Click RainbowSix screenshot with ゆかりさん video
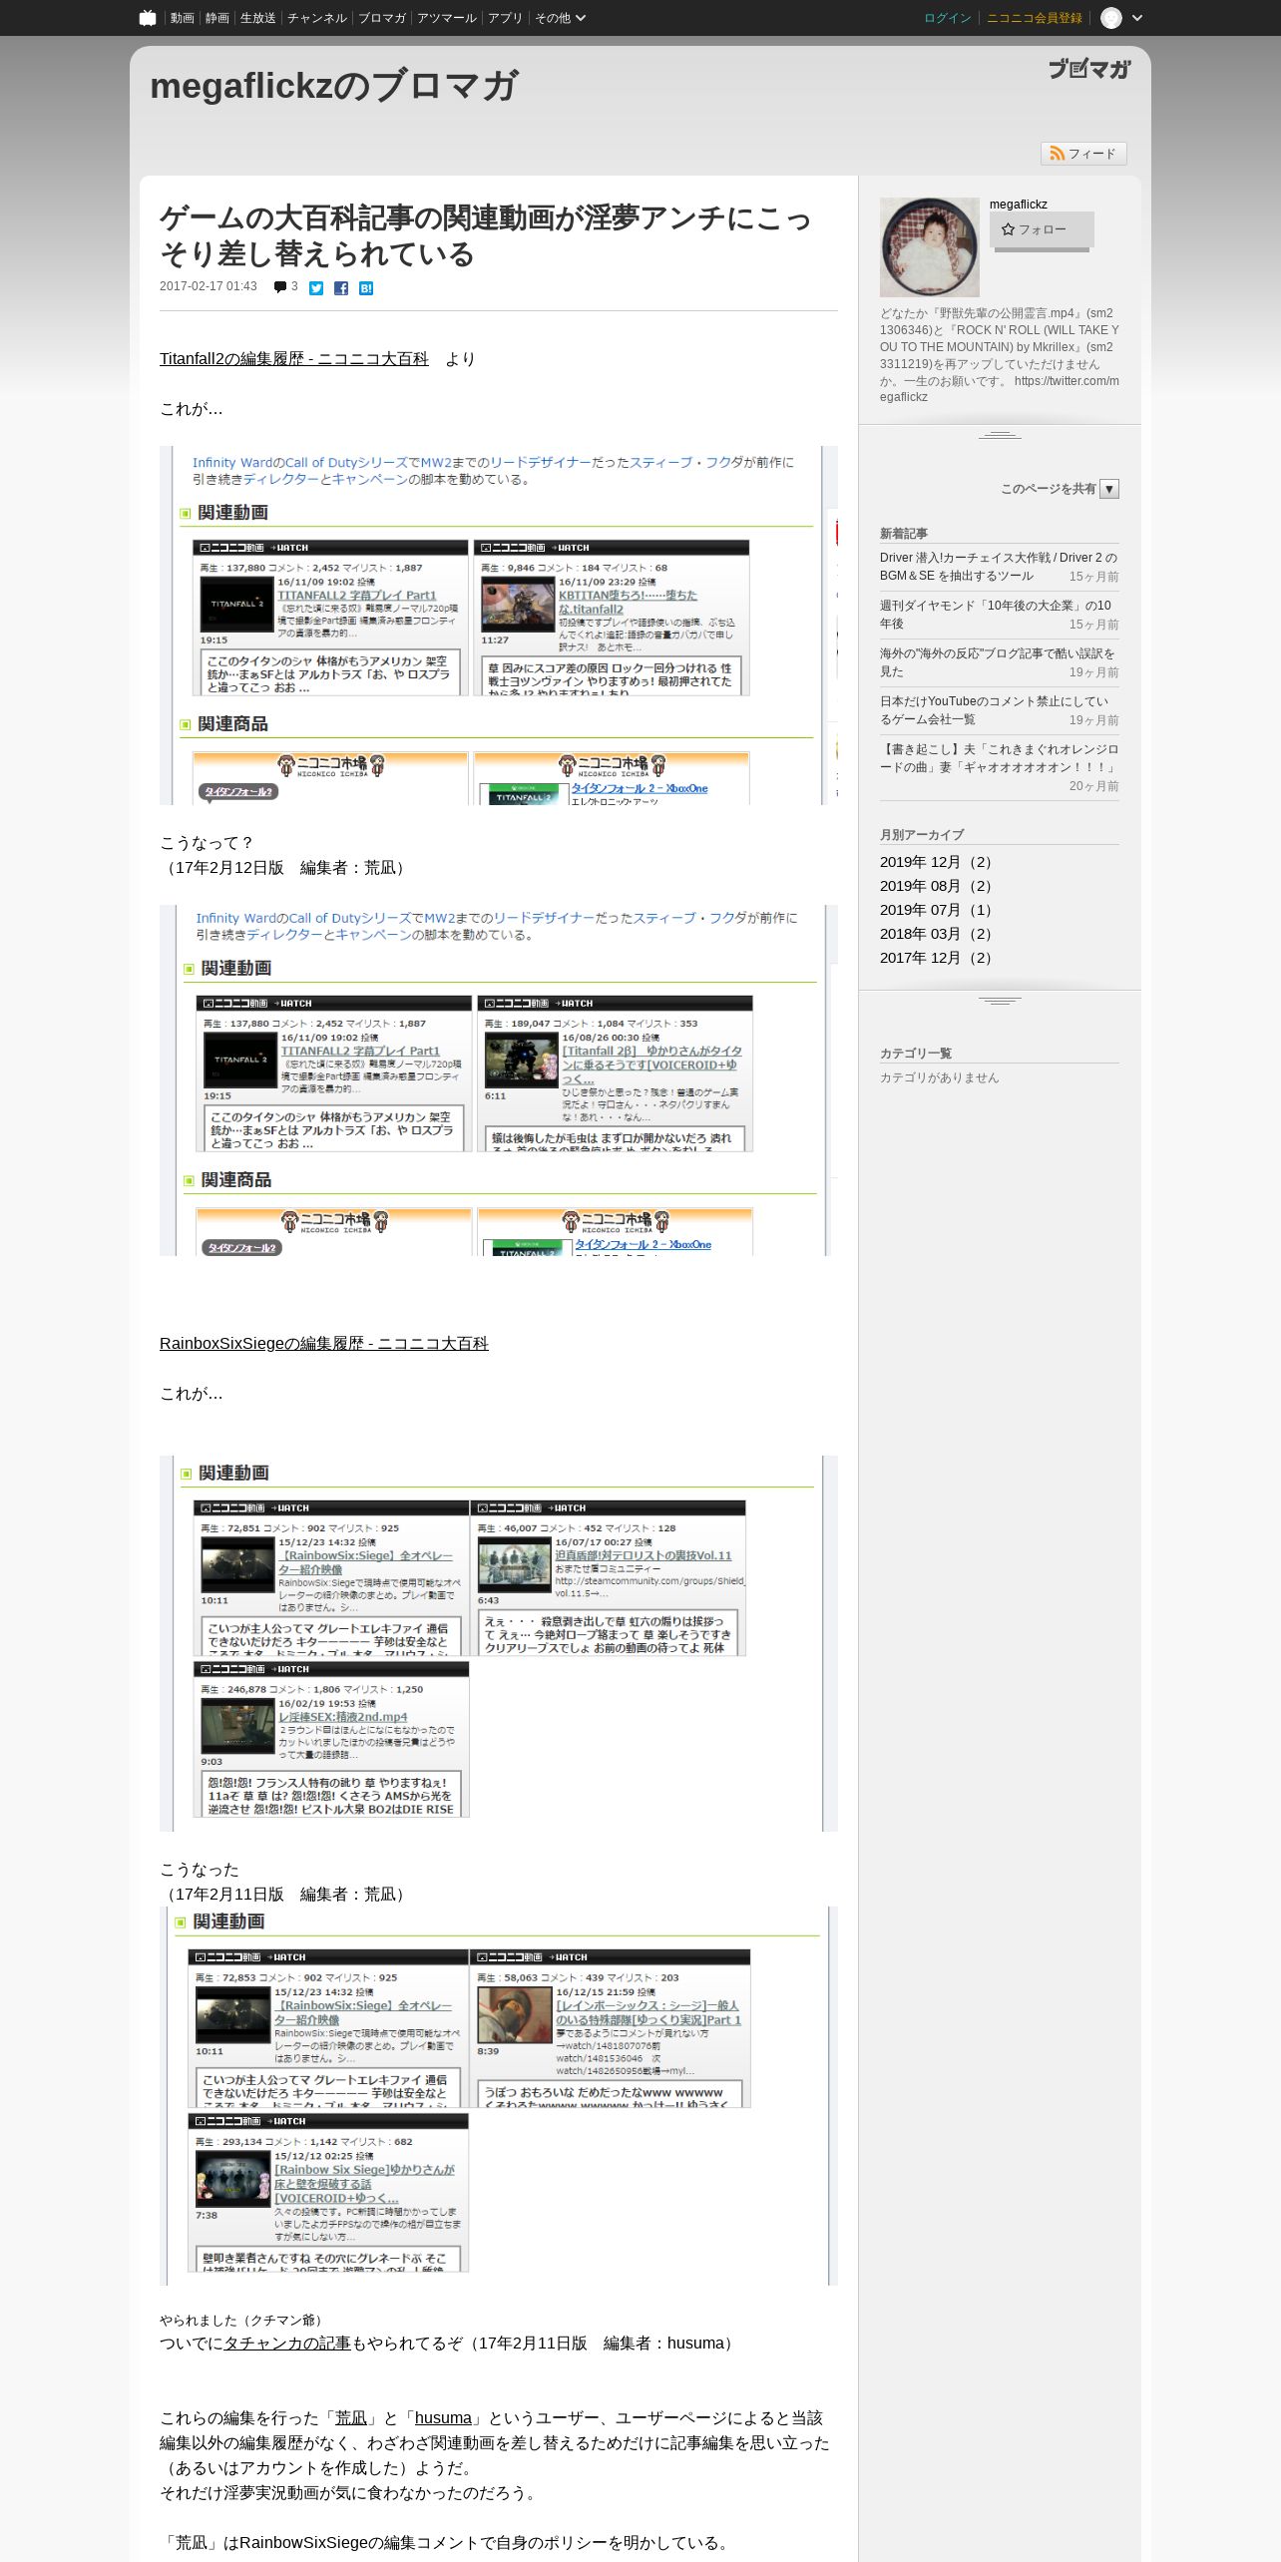Image resolution: width=1281 pixels, height=2562 pixels. [499, 2095]
